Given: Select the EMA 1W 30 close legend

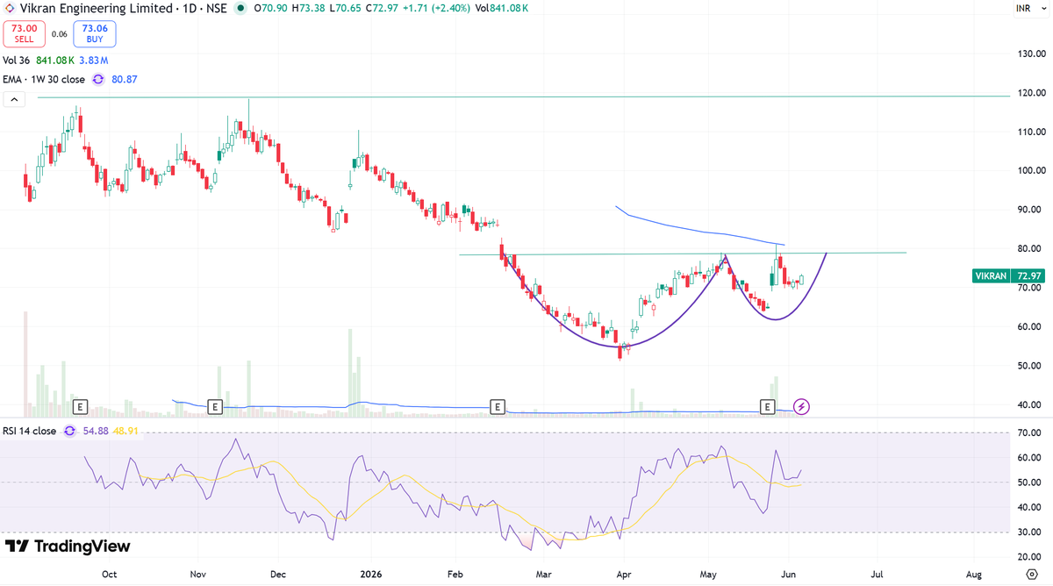Looking at the screenshot, I should [x=44, y=79].
